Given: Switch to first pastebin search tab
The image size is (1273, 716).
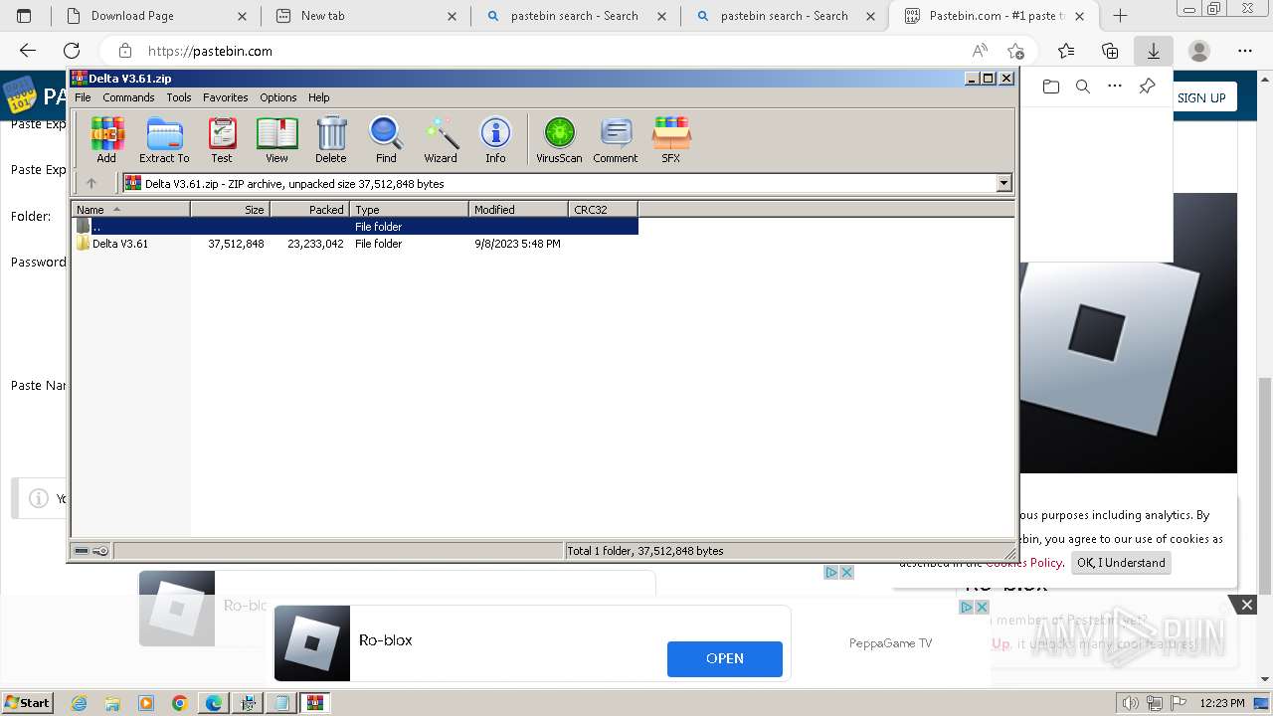Looking at the screenshot, I should pyautogui.click(x=576, y=16).
